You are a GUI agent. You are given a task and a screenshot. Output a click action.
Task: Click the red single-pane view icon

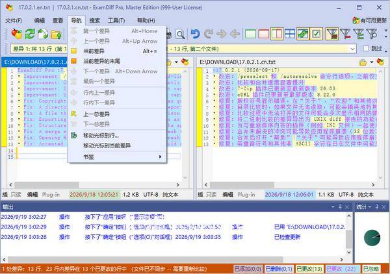coord(264,34)
